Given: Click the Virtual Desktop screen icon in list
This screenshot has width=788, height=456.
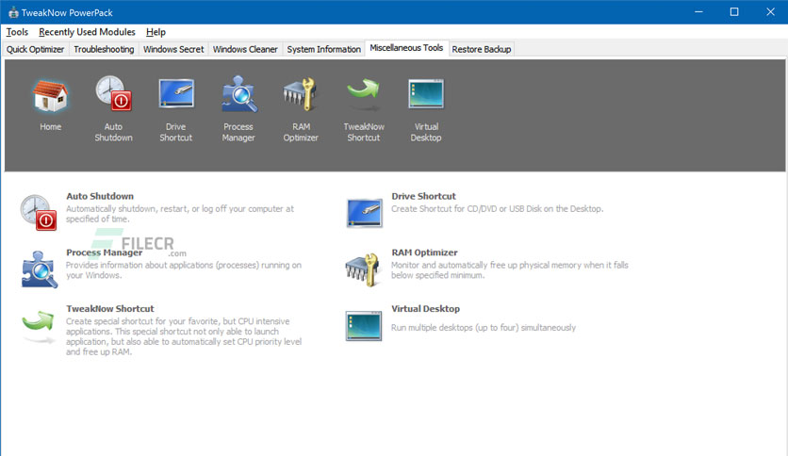Looking at the screenshot, I should [x=363, y=326].
